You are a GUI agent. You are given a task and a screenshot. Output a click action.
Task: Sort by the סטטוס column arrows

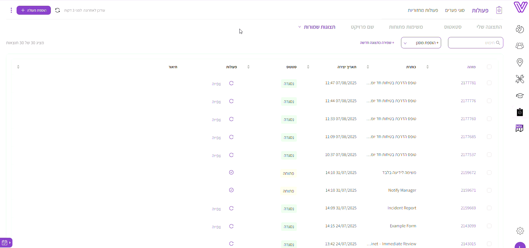point(248,67)
